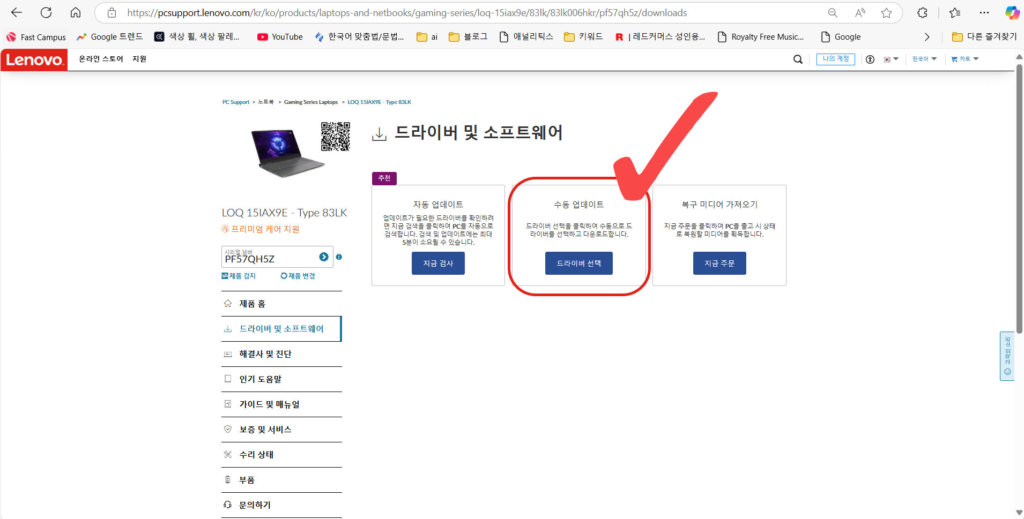The width and height of the screenshot is (1024, 519).
Task: Reload the page with the refresh icon
Action: coord(46,12)
